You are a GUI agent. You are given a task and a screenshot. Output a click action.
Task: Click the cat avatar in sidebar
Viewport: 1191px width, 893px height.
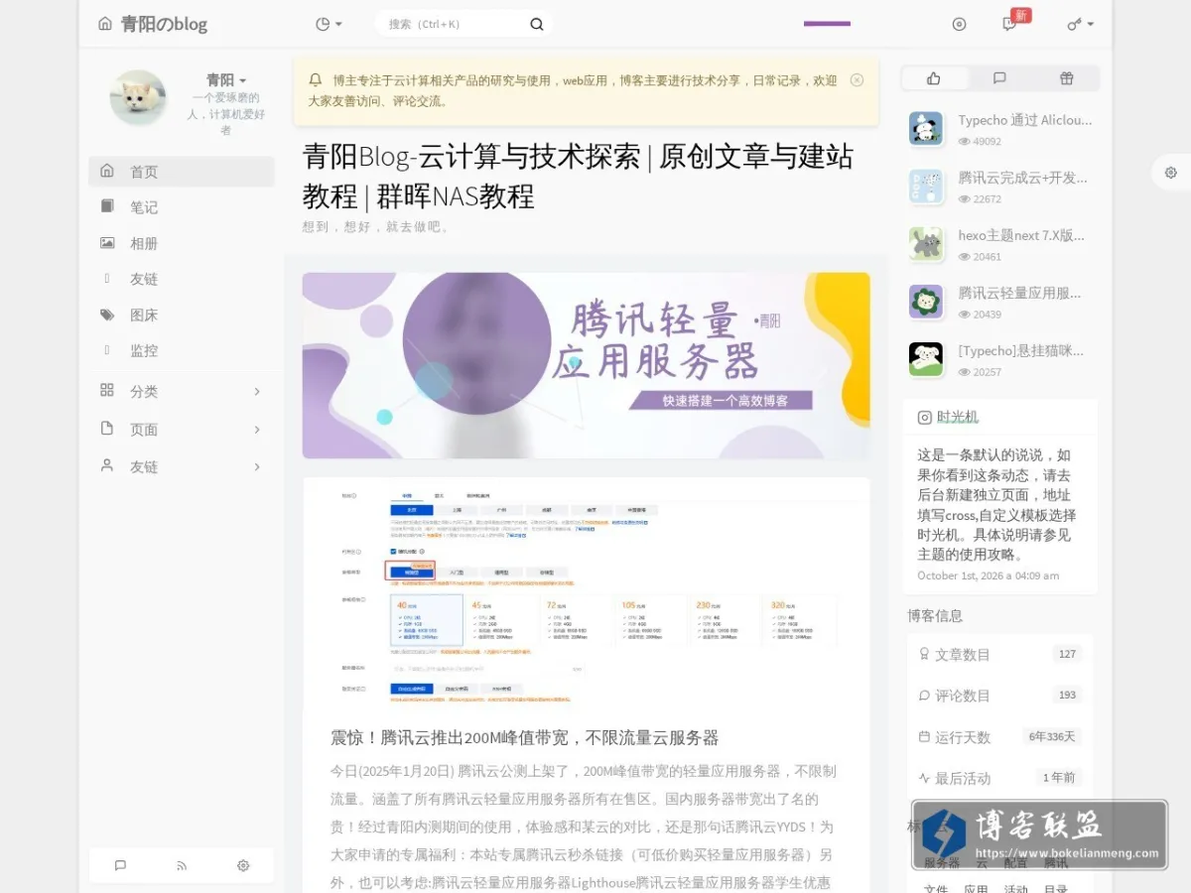tap(138, 97)
